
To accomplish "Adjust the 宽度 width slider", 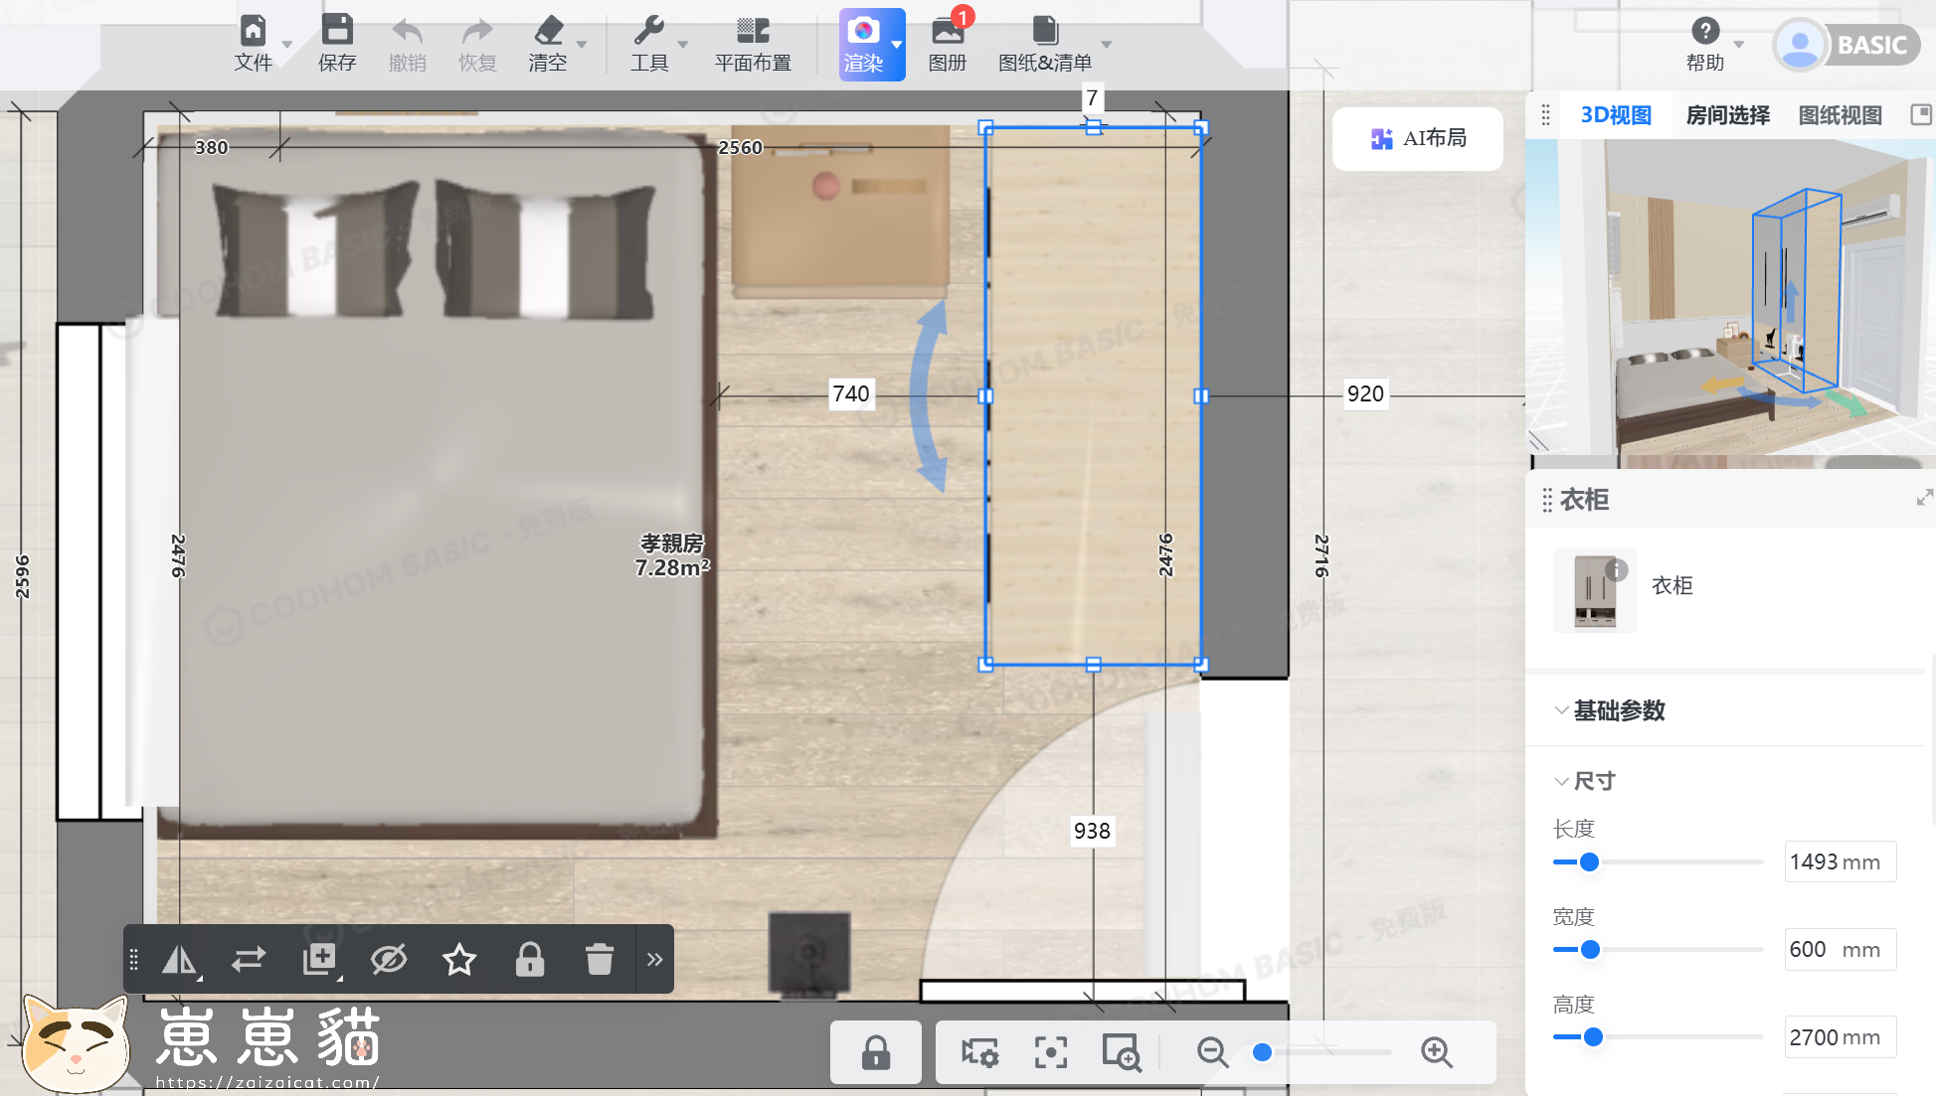I will (x=1590, y=949).
